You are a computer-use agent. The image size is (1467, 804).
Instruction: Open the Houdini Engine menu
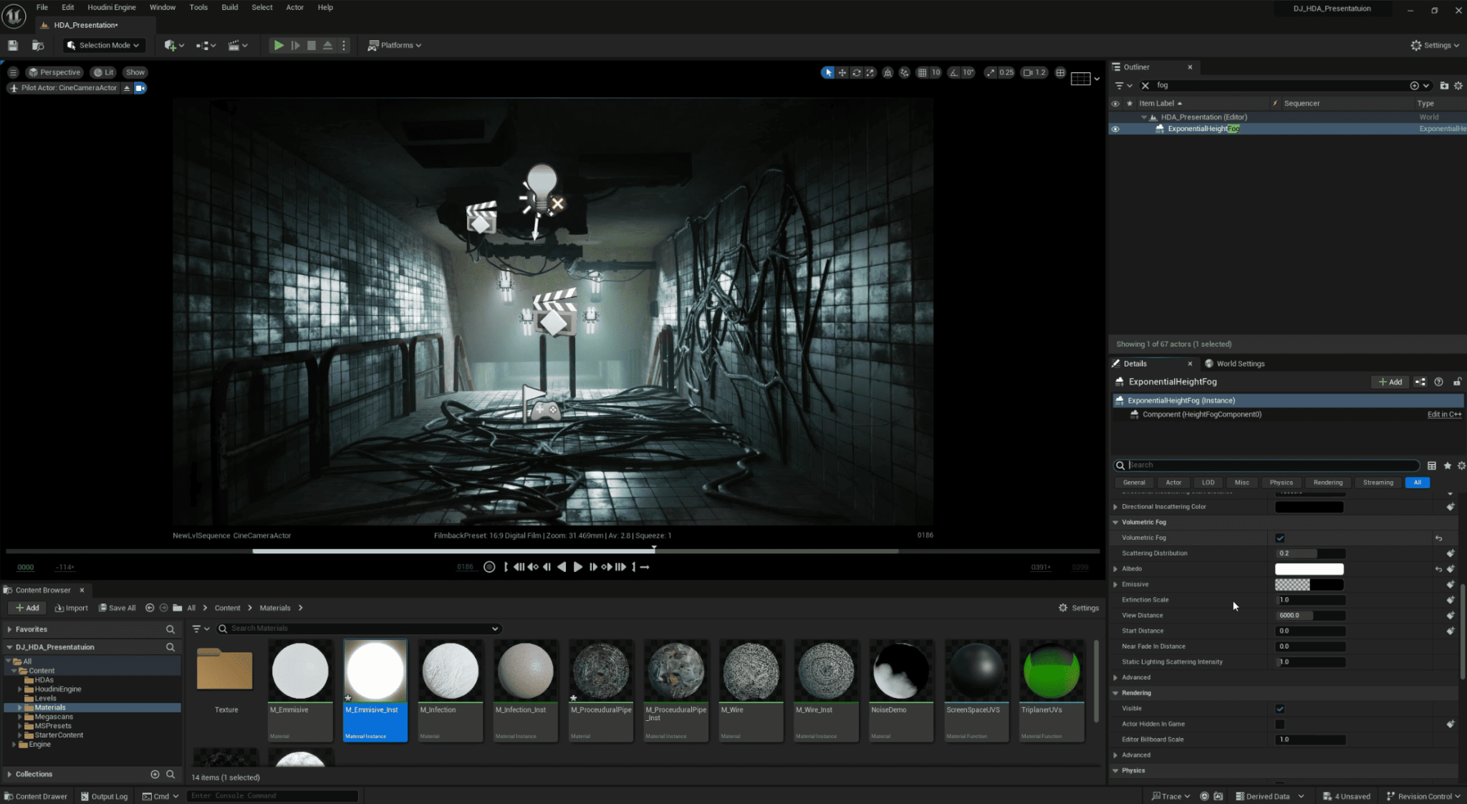pyautogui.click(x=112, y=7)
